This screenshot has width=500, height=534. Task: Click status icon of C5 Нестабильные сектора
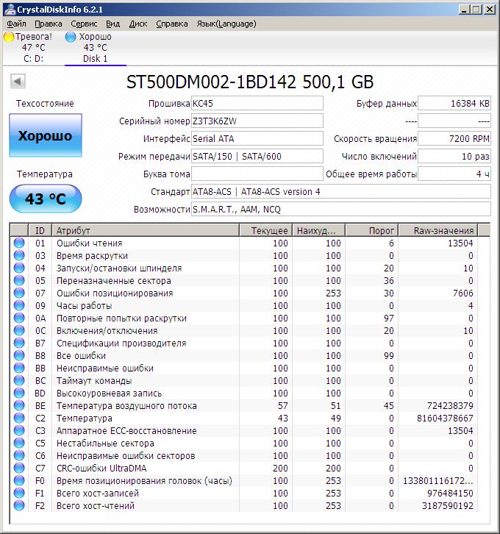click(19, 443)
